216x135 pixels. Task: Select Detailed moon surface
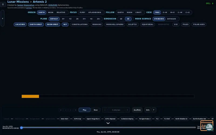(x=171, y=19)
